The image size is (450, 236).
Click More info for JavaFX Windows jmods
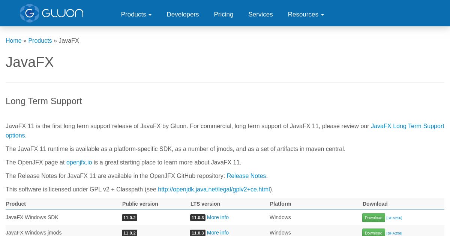click(x=218, y=233)
